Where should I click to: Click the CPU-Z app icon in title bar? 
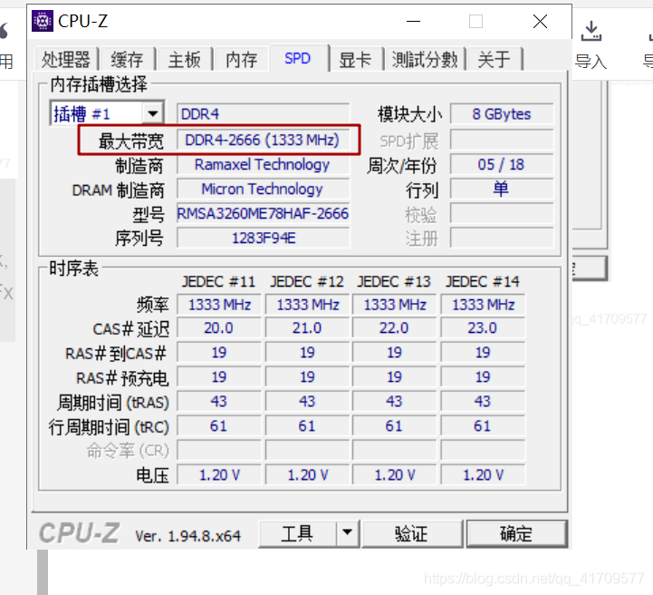pos(43,21)
